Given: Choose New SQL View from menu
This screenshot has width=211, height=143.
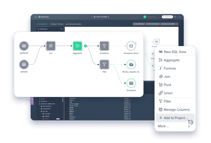Looking at the screenshot, I should pyautogui.click(x=175, y=52).
